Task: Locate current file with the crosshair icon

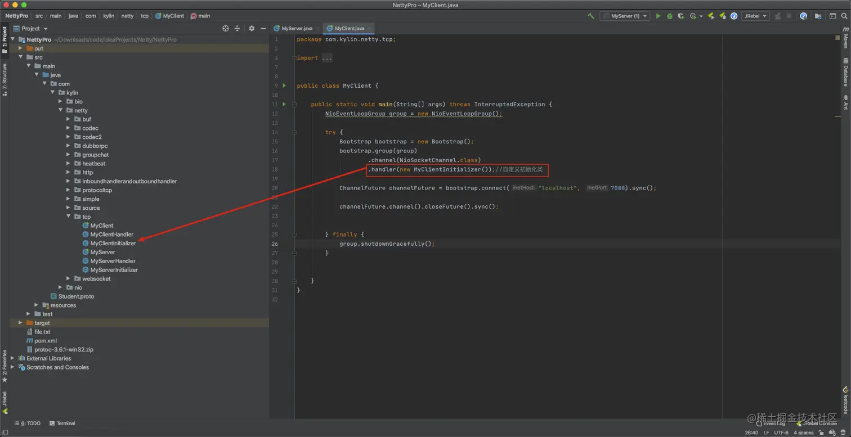Action: click(x=226, y=29)
